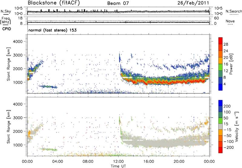Viewport: 242px width, 168px height.
Task: Click the '12:00' time axis tick label
Action: click(x=118, y=162)
